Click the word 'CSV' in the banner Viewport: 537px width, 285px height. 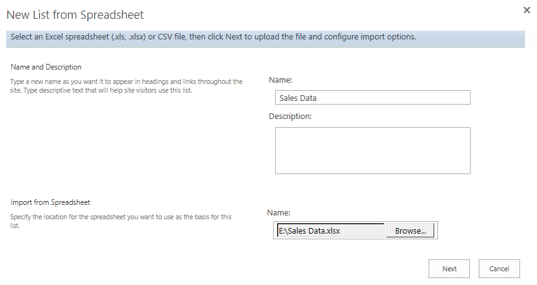point(165,37)
